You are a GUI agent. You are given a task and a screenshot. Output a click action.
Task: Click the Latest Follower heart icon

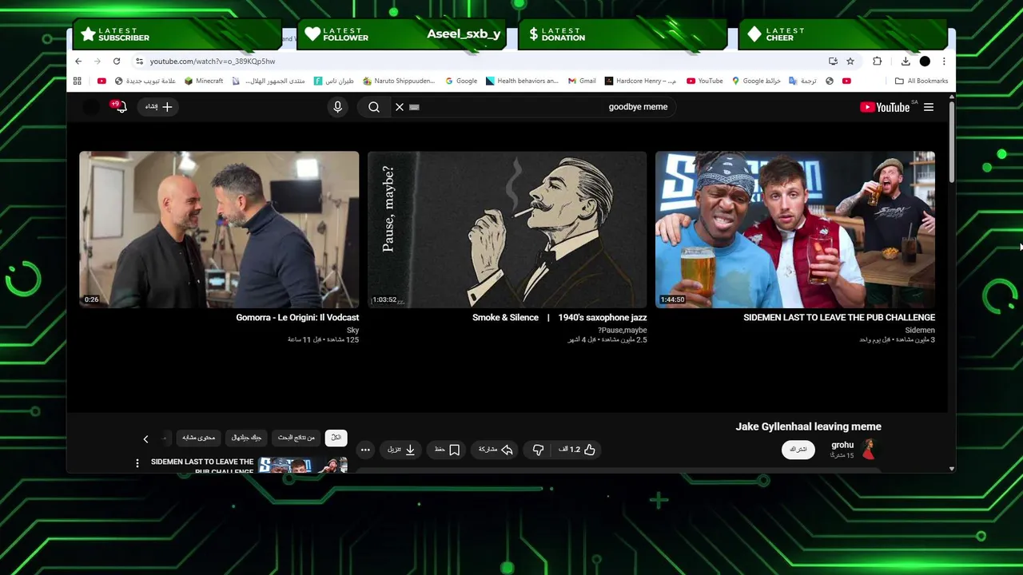(312, 34)
